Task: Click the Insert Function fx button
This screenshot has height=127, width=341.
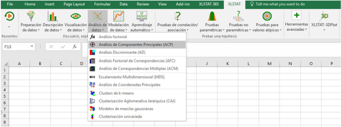Action: pyautogui.click(x=75, y=47)
